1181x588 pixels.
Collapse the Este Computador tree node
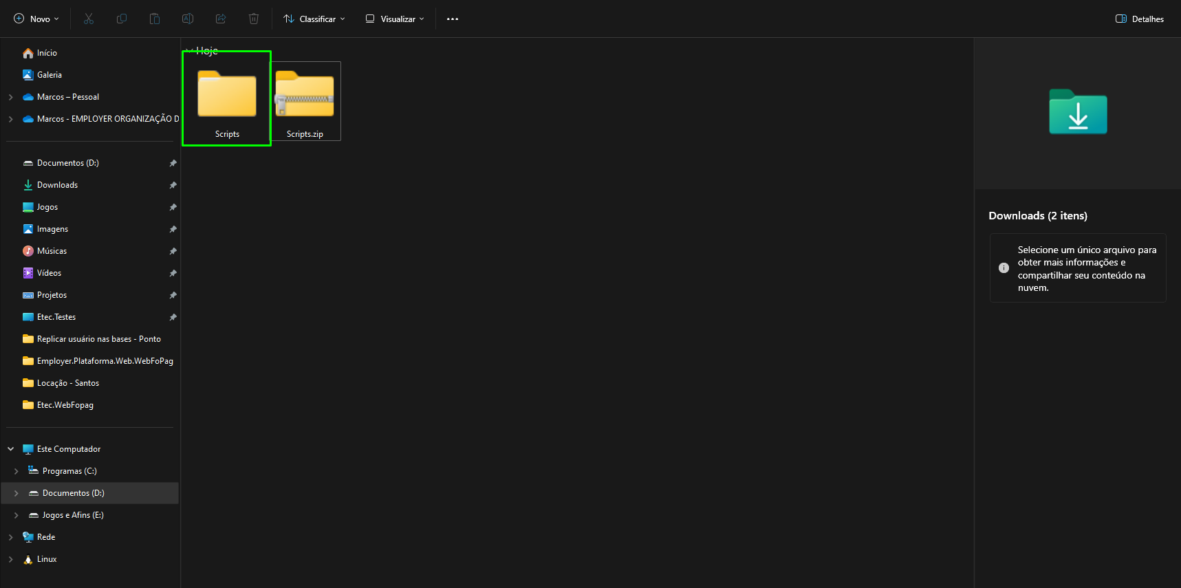[11, 449]
